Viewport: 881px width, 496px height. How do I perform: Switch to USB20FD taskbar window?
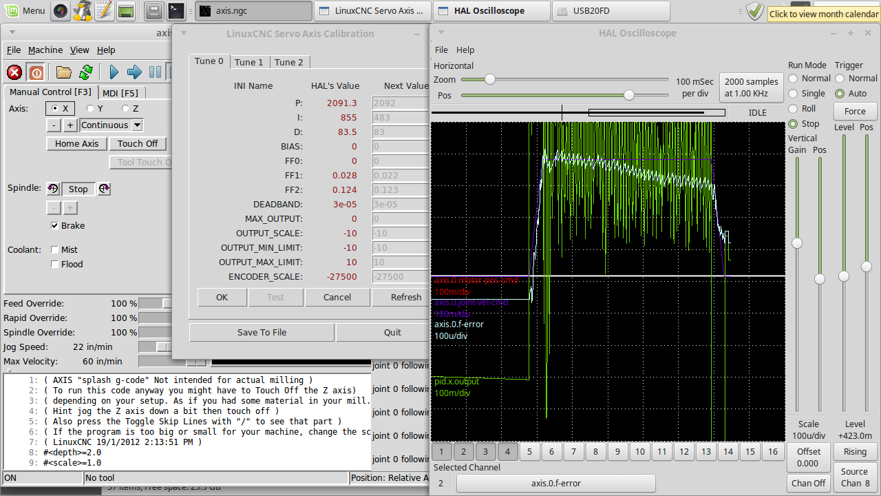click(x=611, y=11)
